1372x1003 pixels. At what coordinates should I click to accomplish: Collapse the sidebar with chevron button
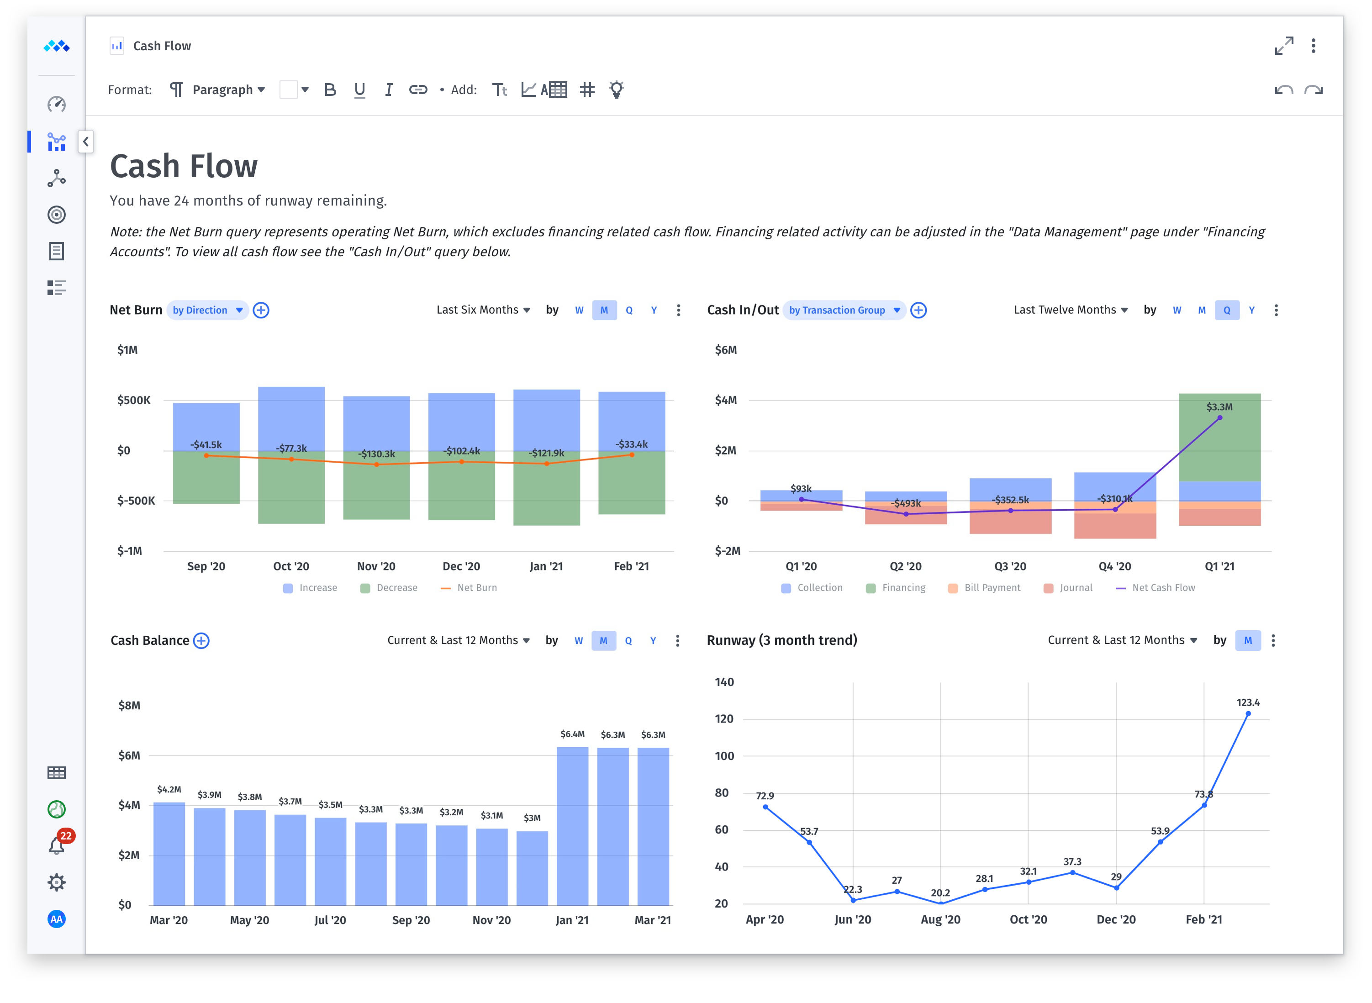coord(85,142)
